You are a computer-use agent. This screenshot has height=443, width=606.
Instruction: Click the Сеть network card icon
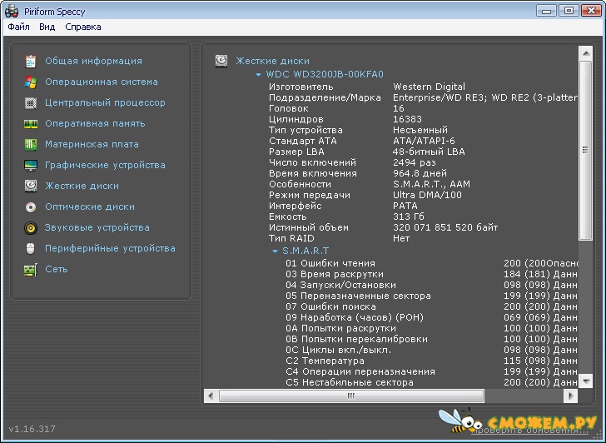point(31,270)
